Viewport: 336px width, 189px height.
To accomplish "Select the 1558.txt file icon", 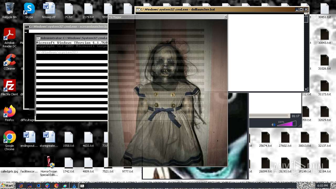I will tap(69, 139).
